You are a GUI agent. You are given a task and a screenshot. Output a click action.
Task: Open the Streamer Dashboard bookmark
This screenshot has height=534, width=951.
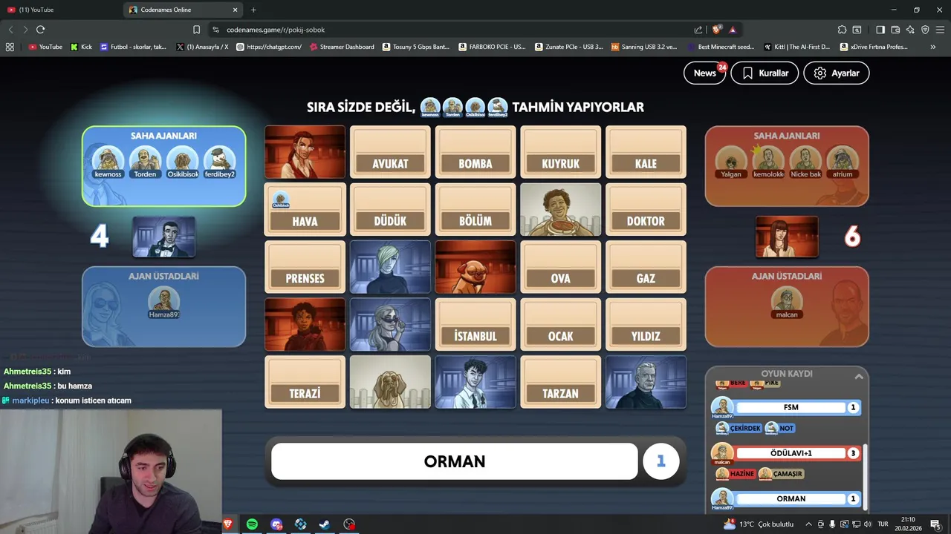(x=342, y=47)
